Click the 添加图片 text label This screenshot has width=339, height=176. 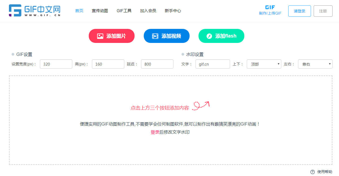click(116, 36)
